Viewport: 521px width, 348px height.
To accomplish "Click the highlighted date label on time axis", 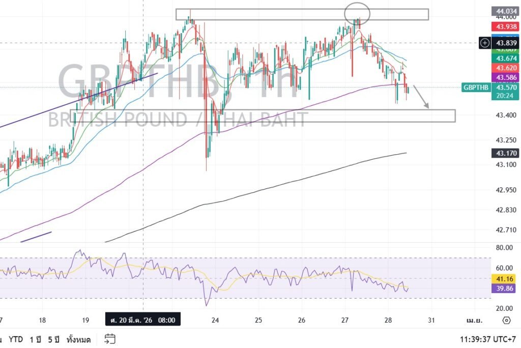I will coord(143,320).
